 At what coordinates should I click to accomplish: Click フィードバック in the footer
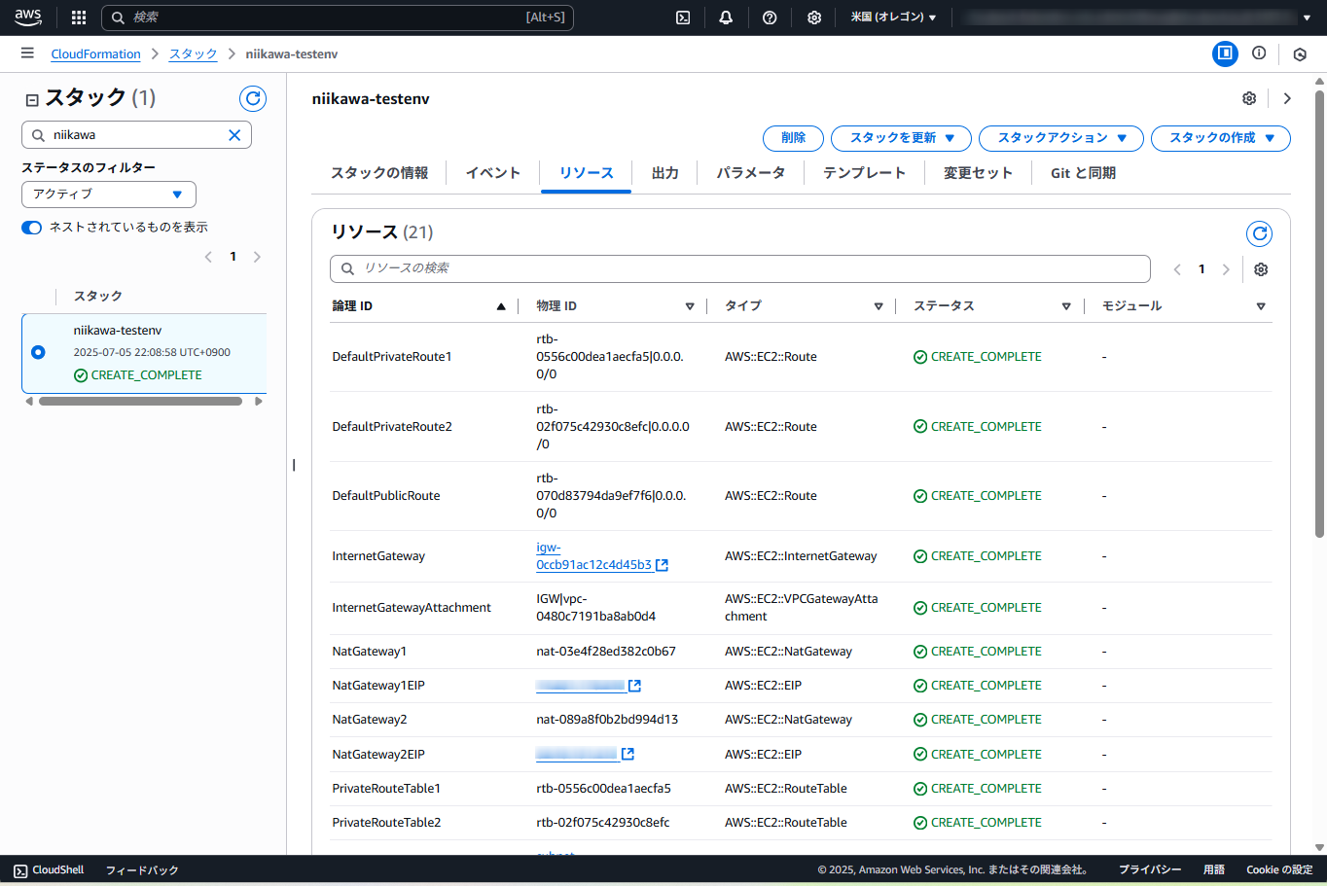(x=142, y=870)
